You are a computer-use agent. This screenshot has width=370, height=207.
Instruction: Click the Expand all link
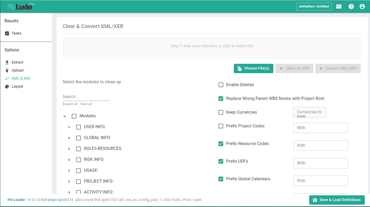(x=70, y=104)
